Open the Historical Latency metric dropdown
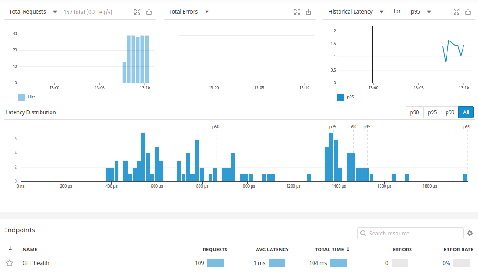This screenshot has width=478, height=276. (381, 12)
